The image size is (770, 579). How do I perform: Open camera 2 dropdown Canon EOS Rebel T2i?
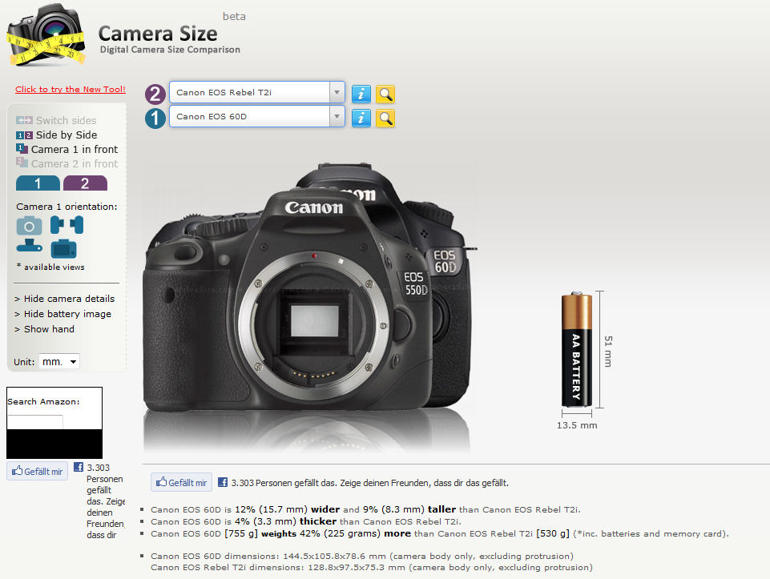(x=257, y=92)
